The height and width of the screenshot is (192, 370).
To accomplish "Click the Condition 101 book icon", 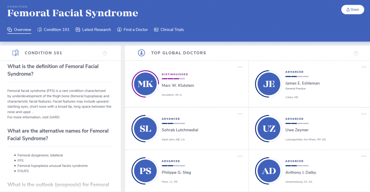I will (x=16, y=53).
